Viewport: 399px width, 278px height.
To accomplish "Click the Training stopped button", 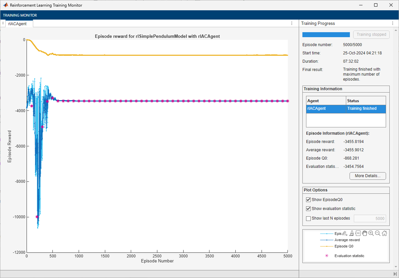I will point(371,35).
